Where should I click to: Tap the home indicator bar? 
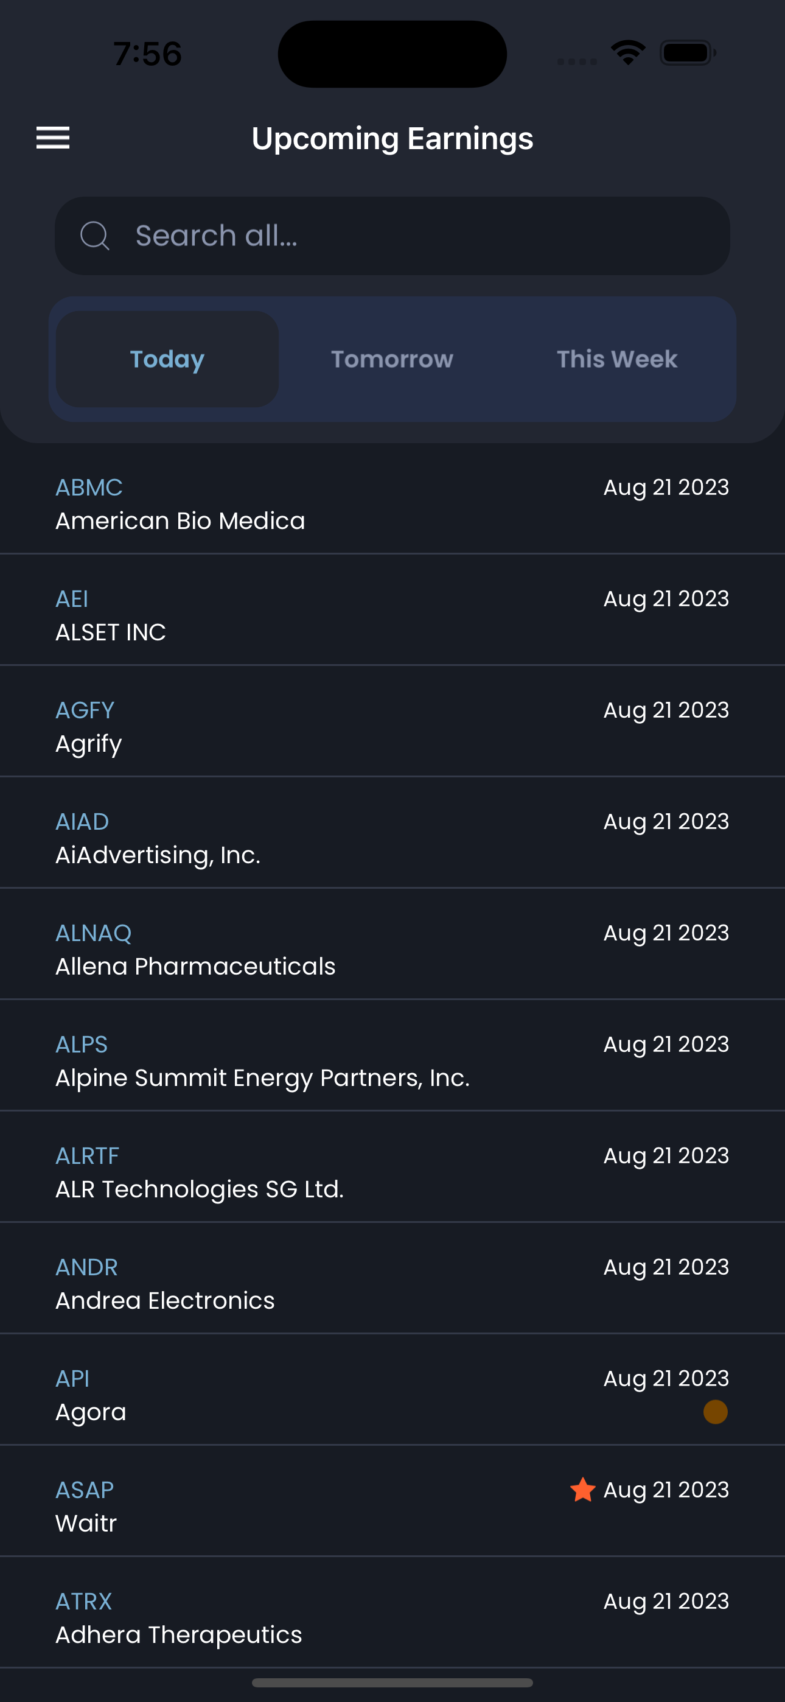click(x=392, y=1682)
